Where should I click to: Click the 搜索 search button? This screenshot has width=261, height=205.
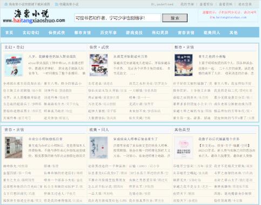coord(175,18)
